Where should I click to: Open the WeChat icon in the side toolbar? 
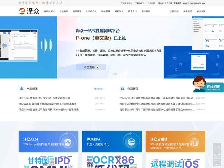[217, 147]
